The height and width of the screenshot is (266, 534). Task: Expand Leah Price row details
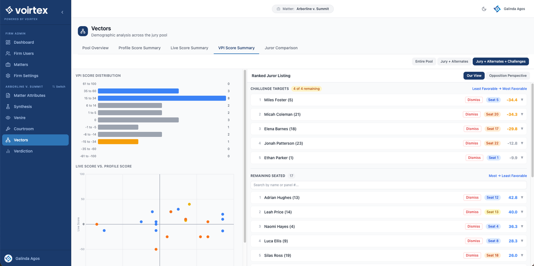(x=522, y=212)
